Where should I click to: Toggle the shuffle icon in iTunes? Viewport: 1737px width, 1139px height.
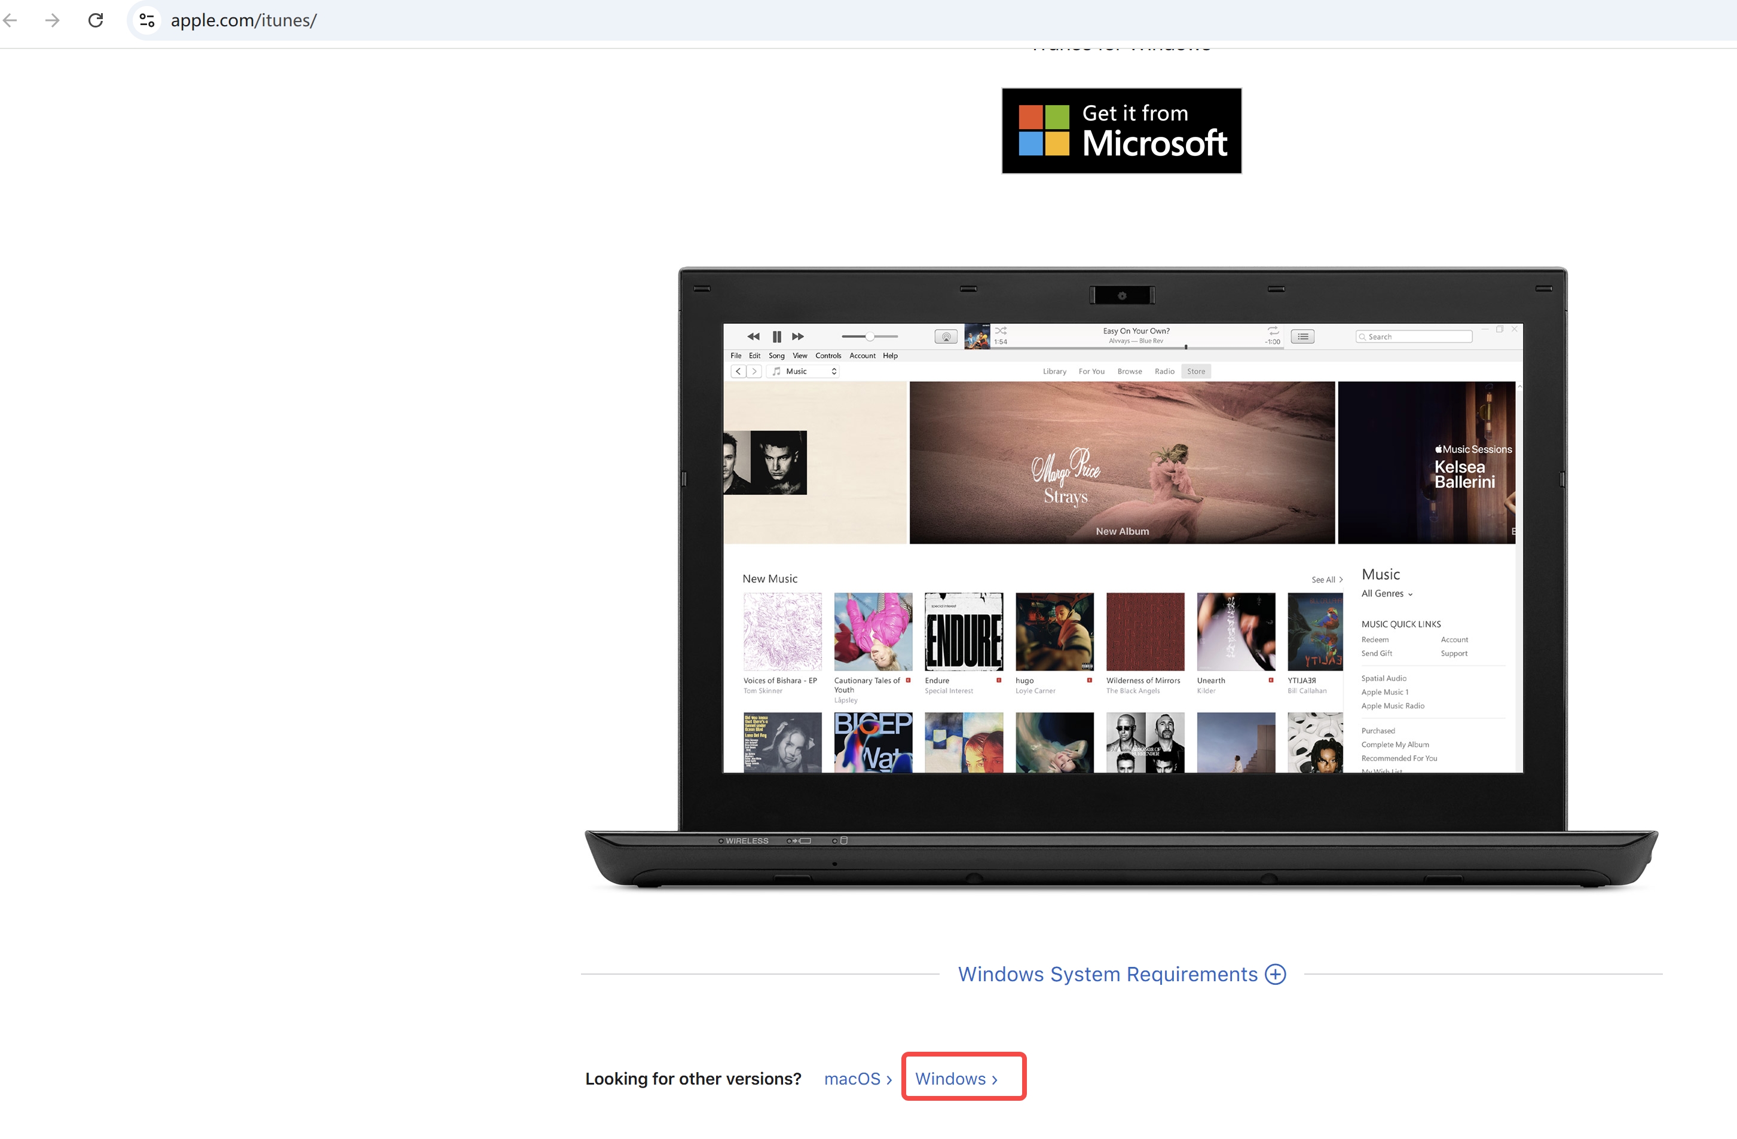click(x=1001, y=330)
